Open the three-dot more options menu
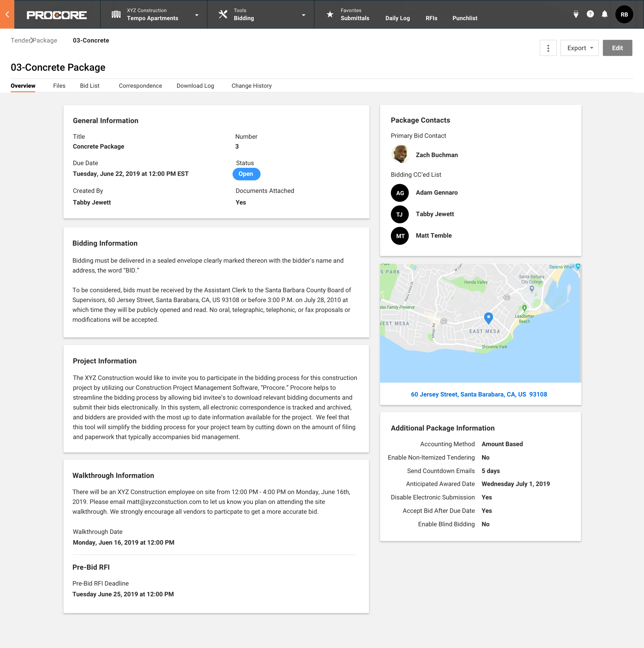This screenshot has height=648, width=644. click(x=548, y=48)
